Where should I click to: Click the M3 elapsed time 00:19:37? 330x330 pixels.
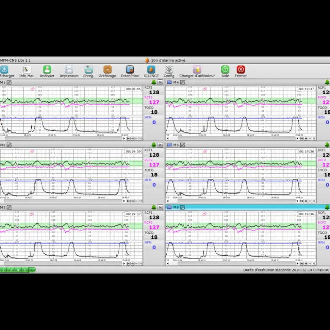[133, 214]
